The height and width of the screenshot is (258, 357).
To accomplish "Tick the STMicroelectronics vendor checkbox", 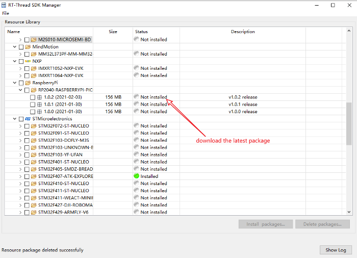I will point(21,119).
